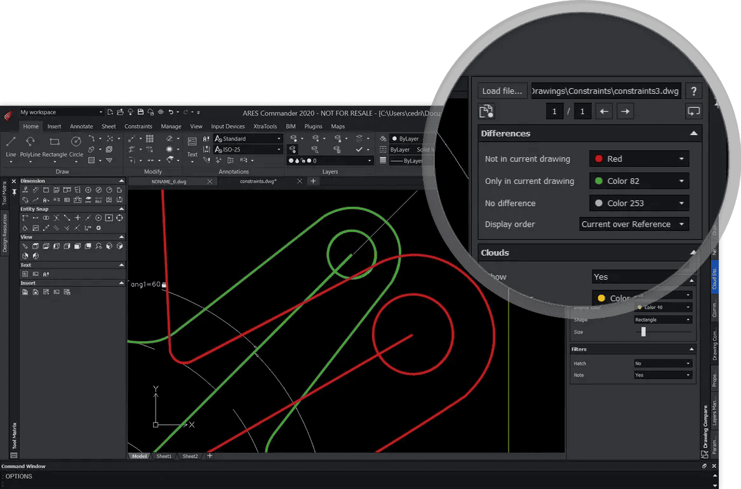Click the first icon in Text palette
The width and height of the screenshot is (741, 489).
tap(25, 274)
